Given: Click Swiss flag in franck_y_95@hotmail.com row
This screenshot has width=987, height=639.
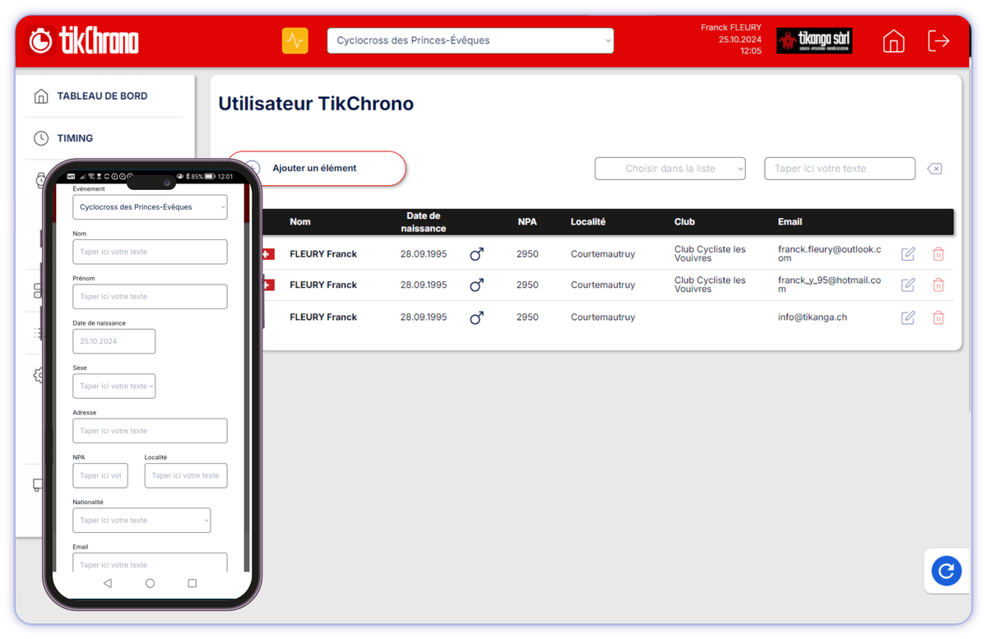Looking at the screenshot, I should coord(268,285).
